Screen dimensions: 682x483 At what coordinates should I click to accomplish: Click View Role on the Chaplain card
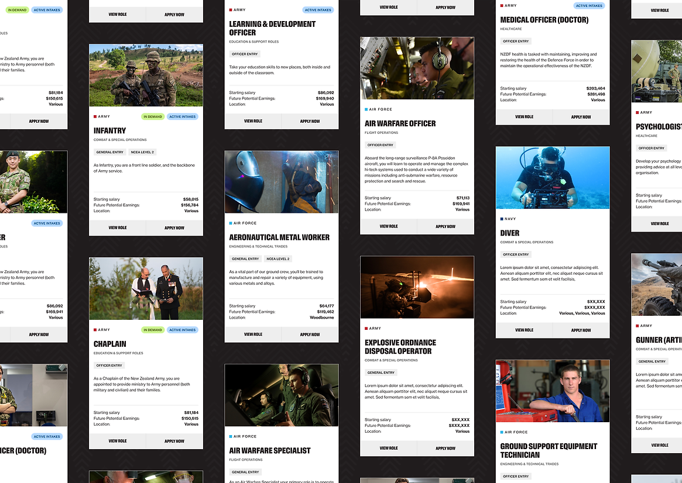coord(118,441)
